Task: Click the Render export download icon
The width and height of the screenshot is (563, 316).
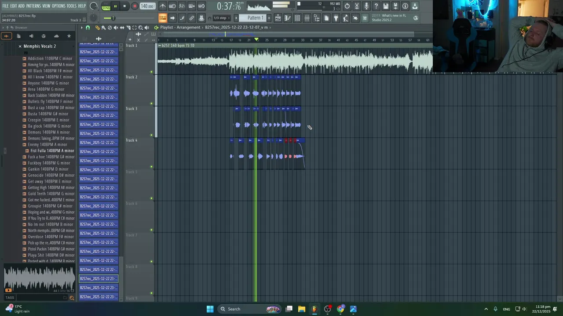Action: (x=415, y=6)
